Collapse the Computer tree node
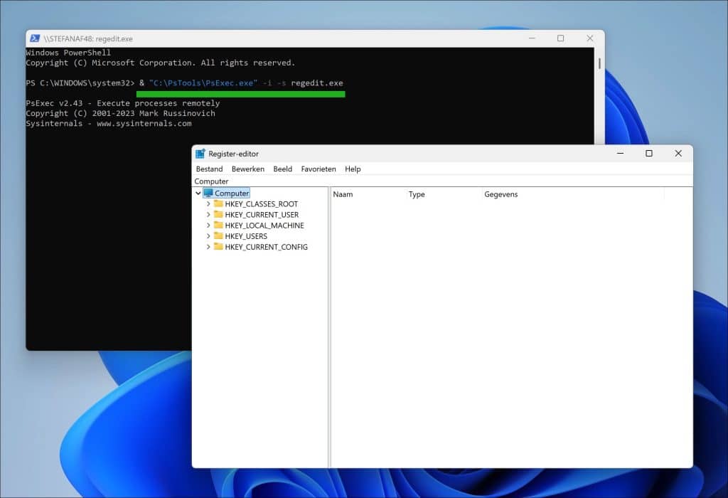The height and width of the screenshot is (498, 728). point(198,194)
